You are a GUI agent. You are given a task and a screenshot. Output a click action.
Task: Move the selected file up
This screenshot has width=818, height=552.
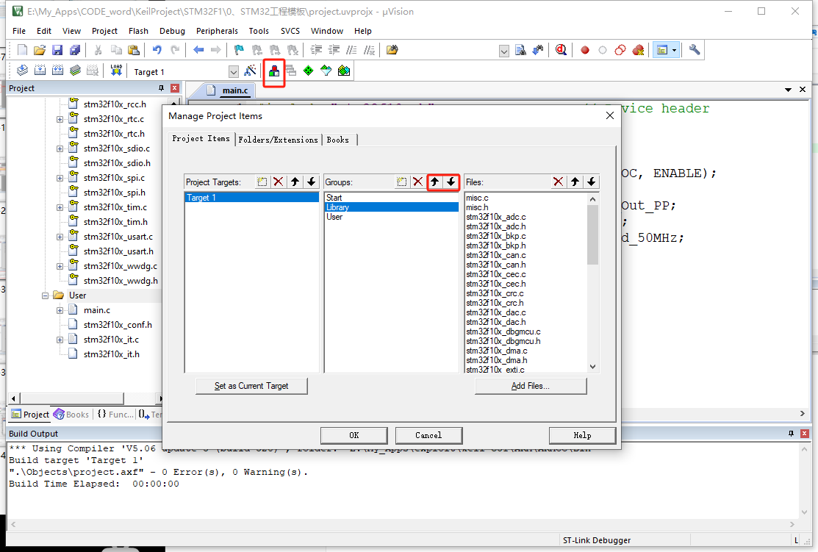(575, 182)
